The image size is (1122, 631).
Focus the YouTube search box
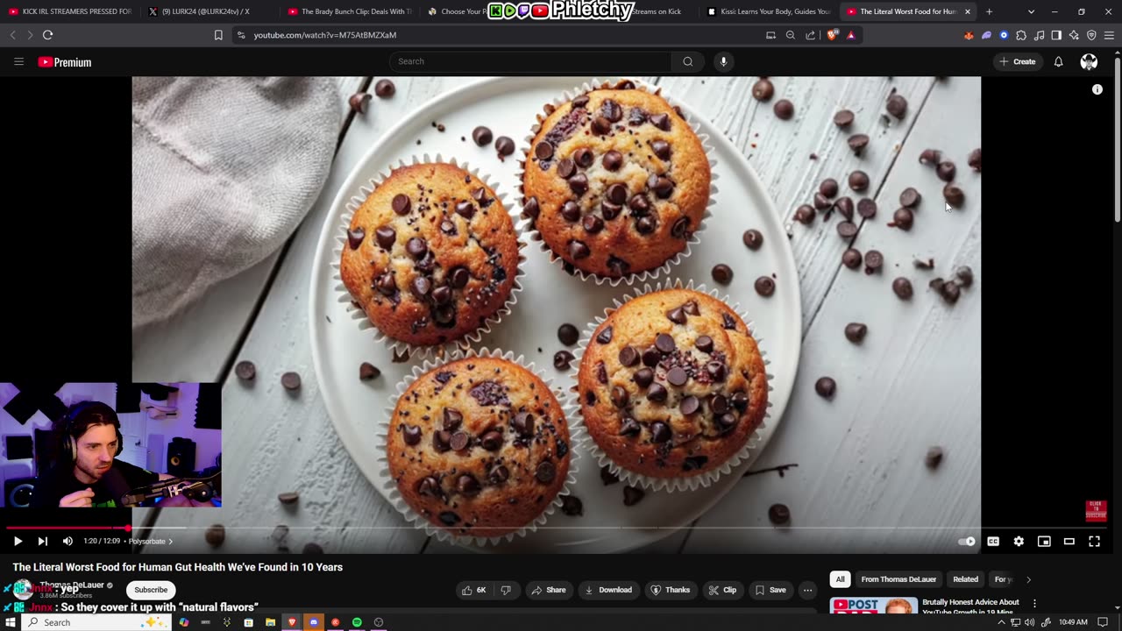click(530, 61)
